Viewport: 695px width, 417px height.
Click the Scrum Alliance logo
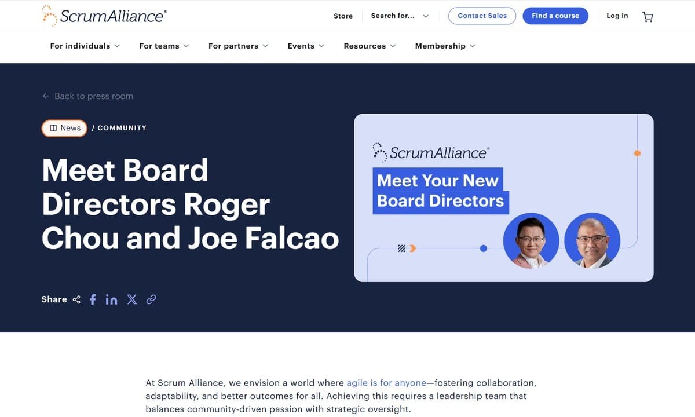point(104,16)
